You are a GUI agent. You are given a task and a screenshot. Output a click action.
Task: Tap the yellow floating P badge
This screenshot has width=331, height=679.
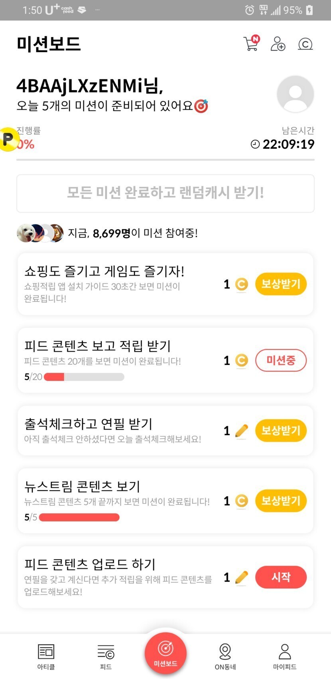(8, 139)
